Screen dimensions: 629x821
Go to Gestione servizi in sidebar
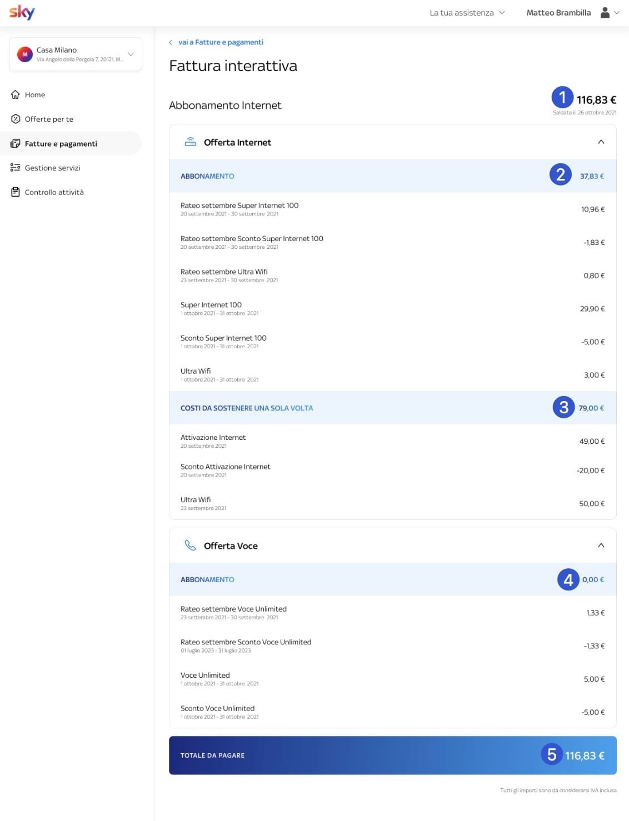click(x=52, y=168)
